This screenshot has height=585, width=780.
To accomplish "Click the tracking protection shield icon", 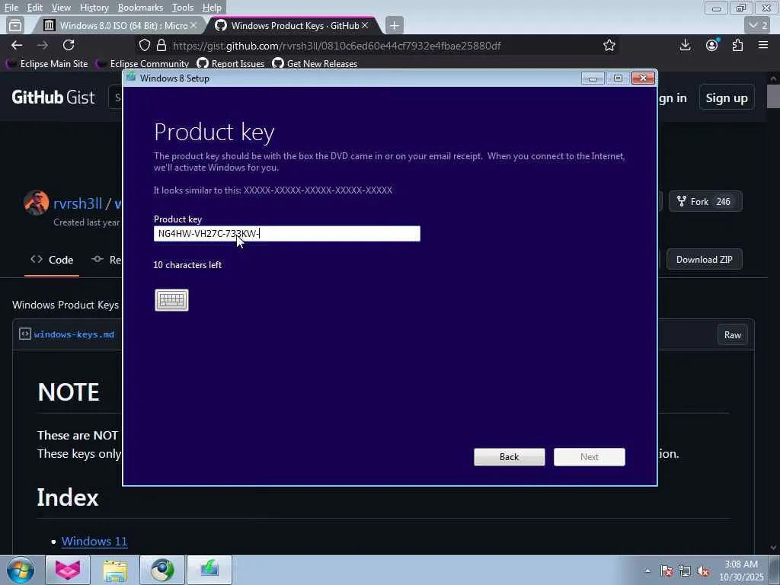I will point(145,45).
